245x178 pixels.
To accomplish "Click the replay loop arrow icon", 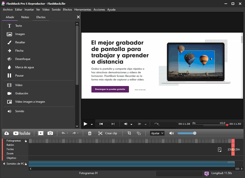I will click(156, 124).
